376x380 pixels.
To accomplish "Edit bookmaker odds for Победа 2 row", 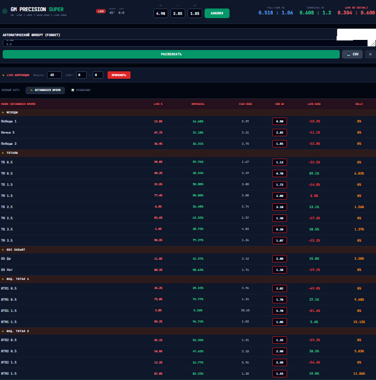I will pos(280,144).
